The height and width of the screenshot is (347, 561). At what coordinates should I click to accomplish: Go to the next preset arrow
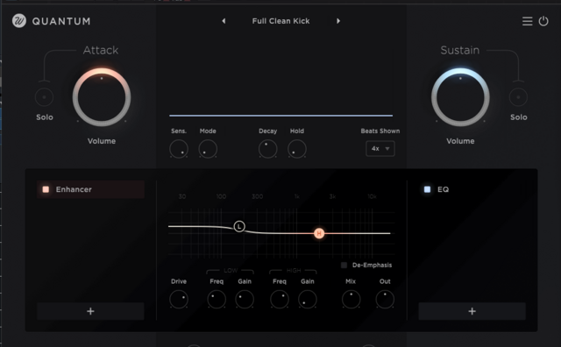pyautogui.click(x=338, y=21)
